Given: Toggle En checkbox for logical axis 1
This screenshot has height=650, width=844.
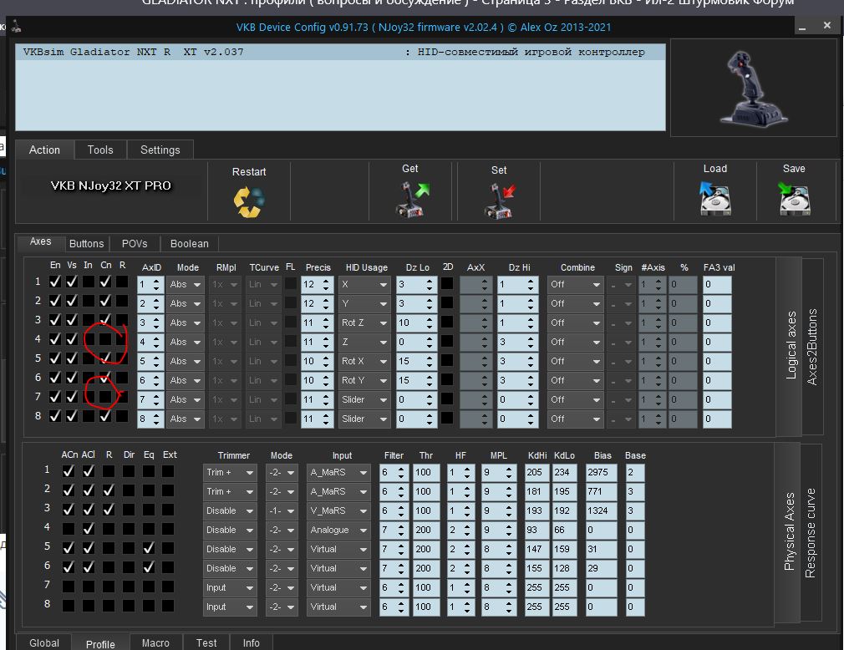Looking at the screenshot, I should point(55,282).
